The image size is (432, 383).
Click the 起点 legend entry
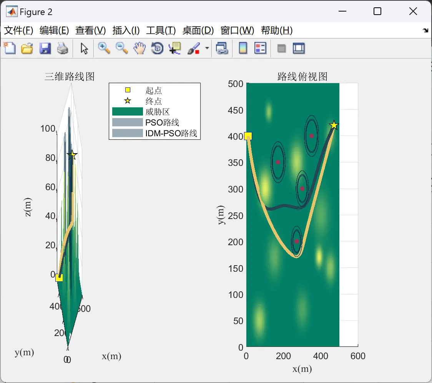[x=154, y=90]
